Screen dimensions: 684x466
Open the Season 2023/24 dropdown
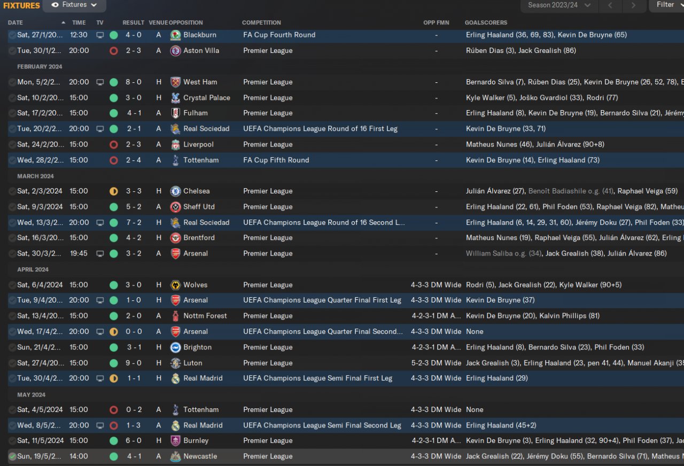(559, 5)
